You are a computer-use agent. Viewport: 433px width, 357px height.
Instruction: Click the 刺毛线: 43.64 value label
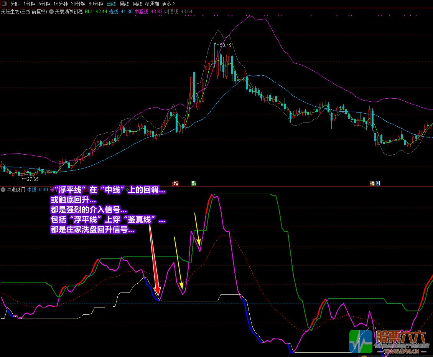178,12
